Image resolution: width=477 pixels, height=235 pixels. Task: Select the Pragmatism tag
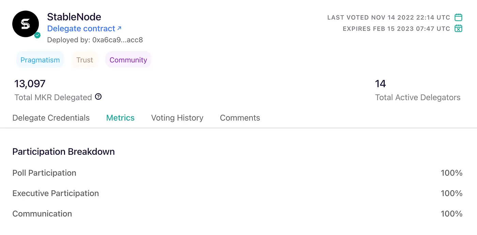tap(40, 60)
